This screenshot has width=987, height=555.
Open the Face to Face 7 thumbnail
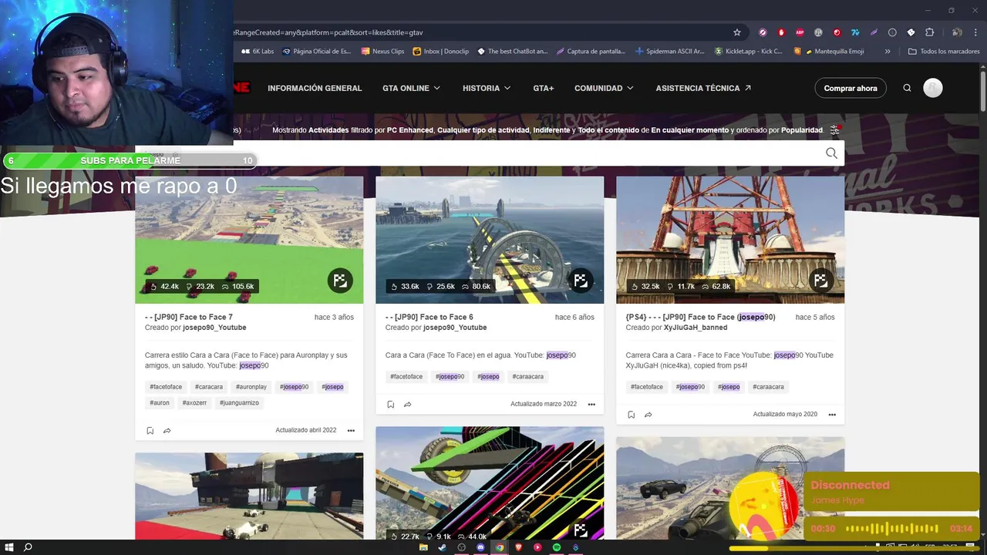click(x=249, y=240)
